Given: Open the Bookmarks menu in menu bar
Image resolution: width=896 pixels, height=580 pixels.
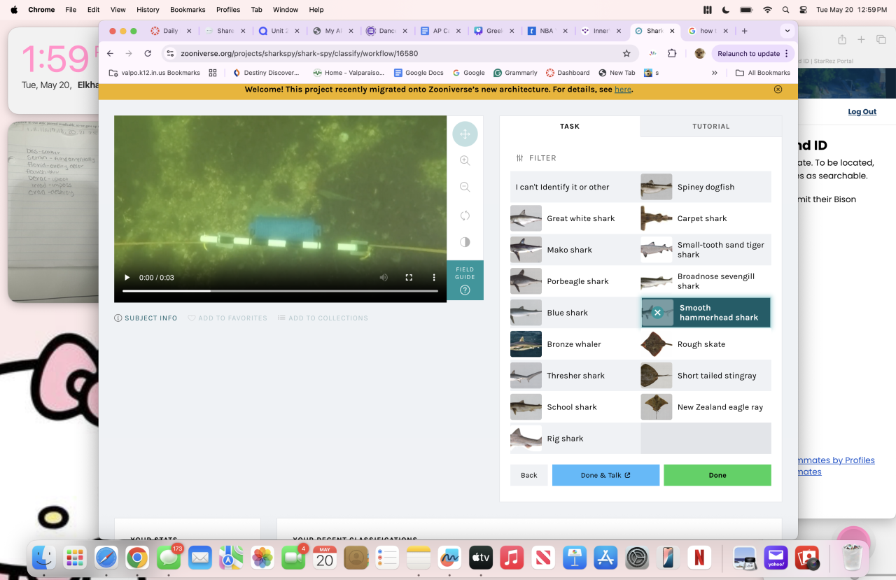Looking at the screenshot, I should (x=188, y=10).
